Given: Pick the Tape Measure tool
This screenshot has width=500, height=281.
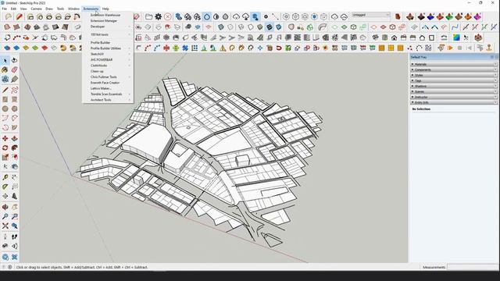Looking at the screenshot, I should coord(5,177).
